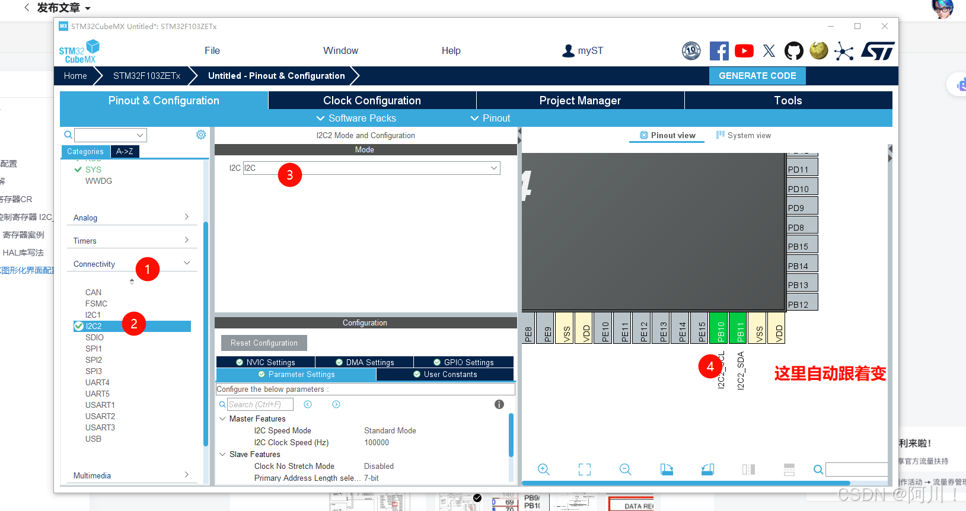This screenshot has width=966, height=511.
Task: Switch to the Project Manager tab
Action: (580, 100)
